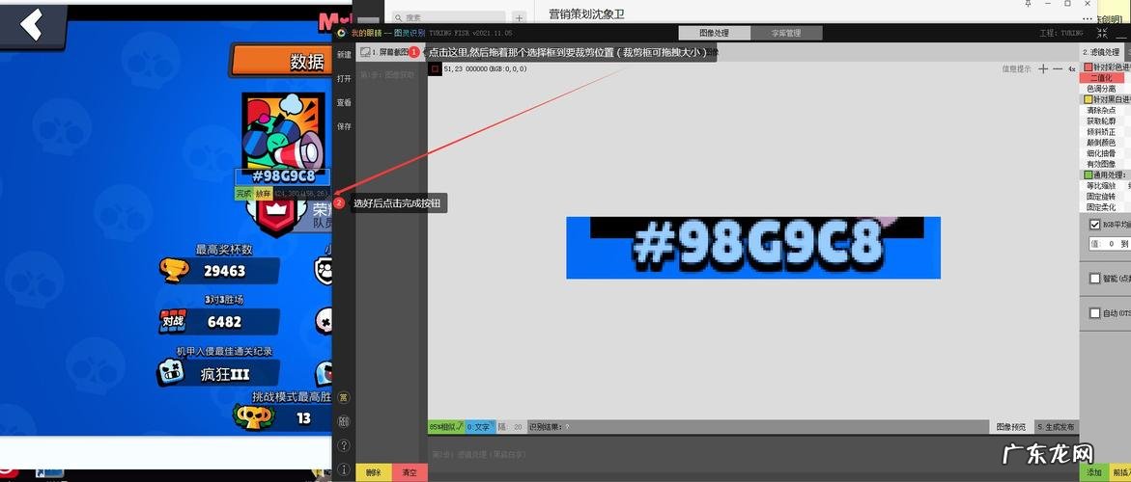This screenshot has height=482, width=1131.
Task: Select the 获取轮廓 filter
Action: (x=1101, y=120)
